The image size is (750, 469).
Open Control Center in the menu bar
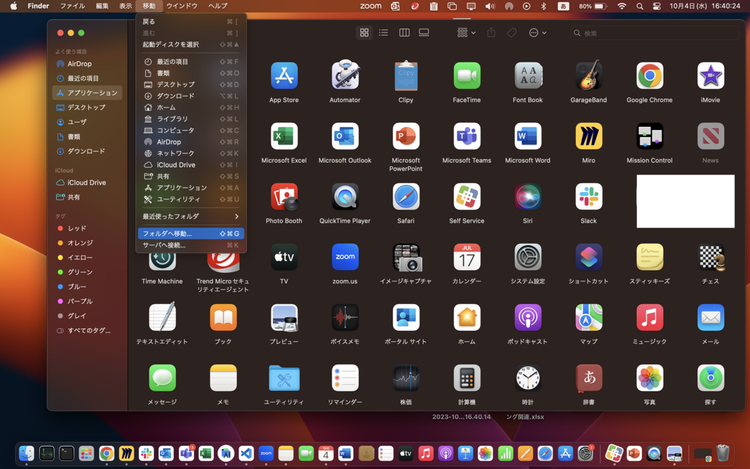click(x=656, y=6)
